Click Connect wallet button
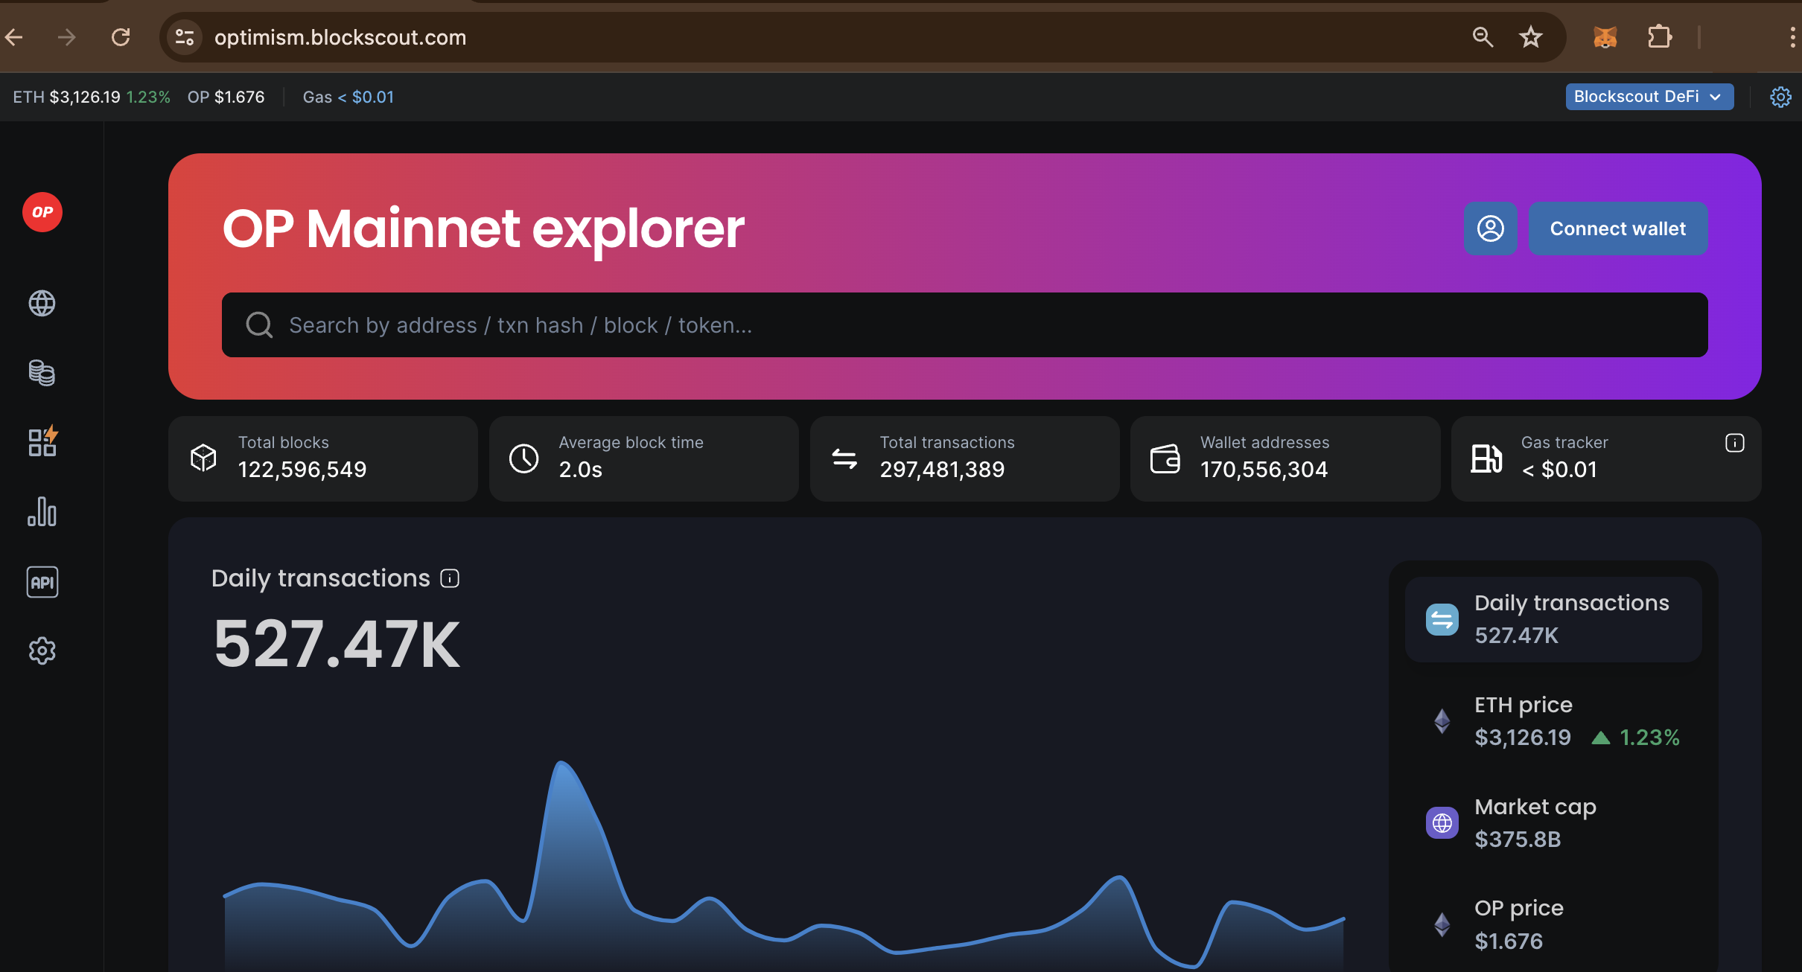 [1617, 228]
